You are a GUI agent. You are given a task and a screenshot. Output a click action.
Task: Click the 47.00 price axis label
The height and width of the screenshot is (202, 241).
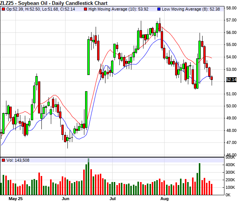coord(231,142)
